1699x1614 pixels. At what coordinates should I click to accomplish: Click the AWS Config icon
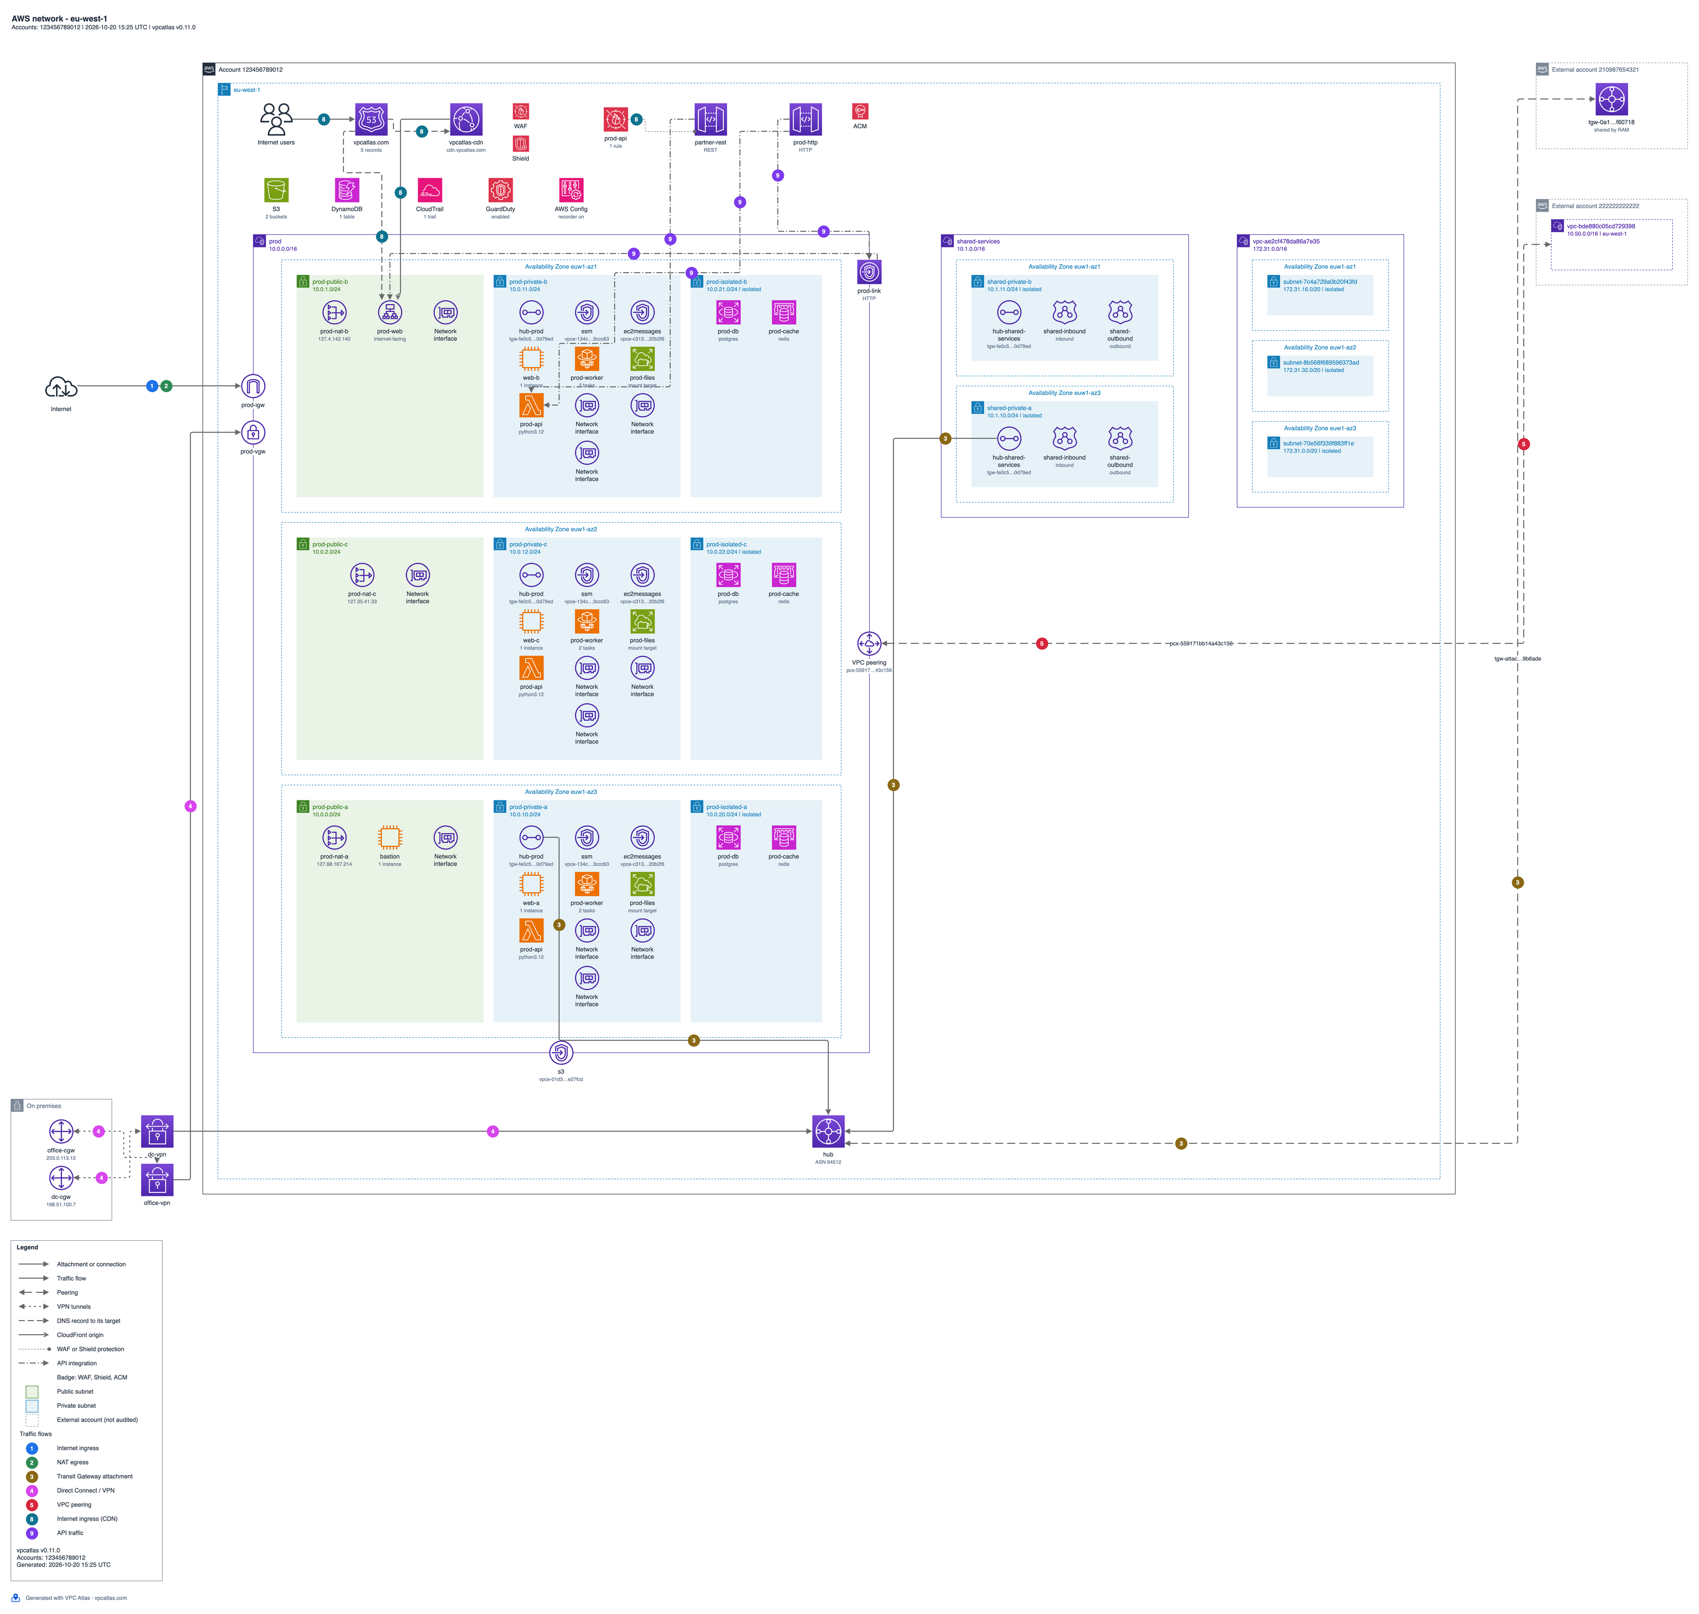[571, 190]
